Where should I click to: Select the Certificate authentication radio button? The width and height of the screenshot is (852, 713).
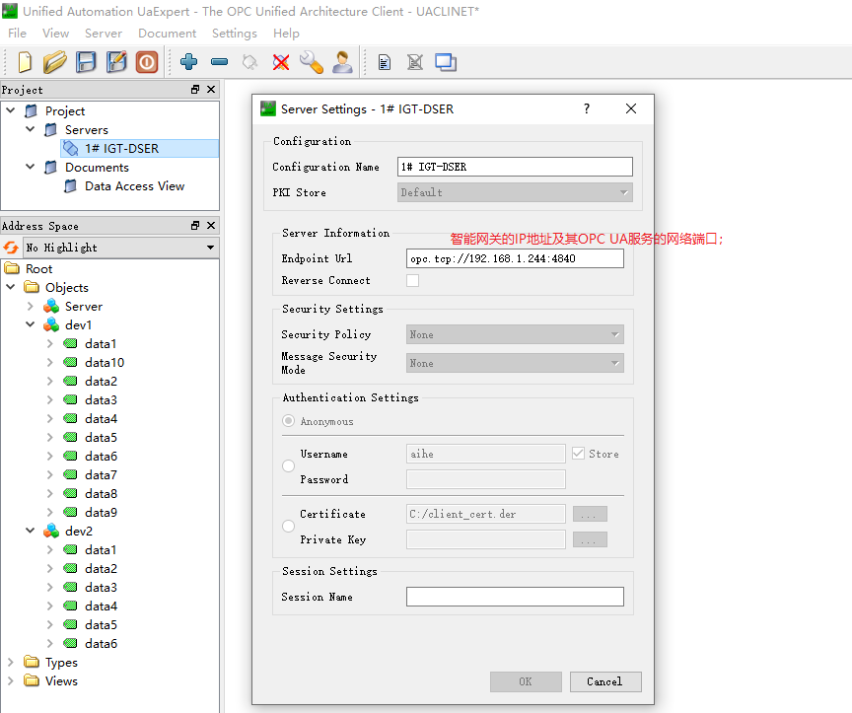(289, 526)
